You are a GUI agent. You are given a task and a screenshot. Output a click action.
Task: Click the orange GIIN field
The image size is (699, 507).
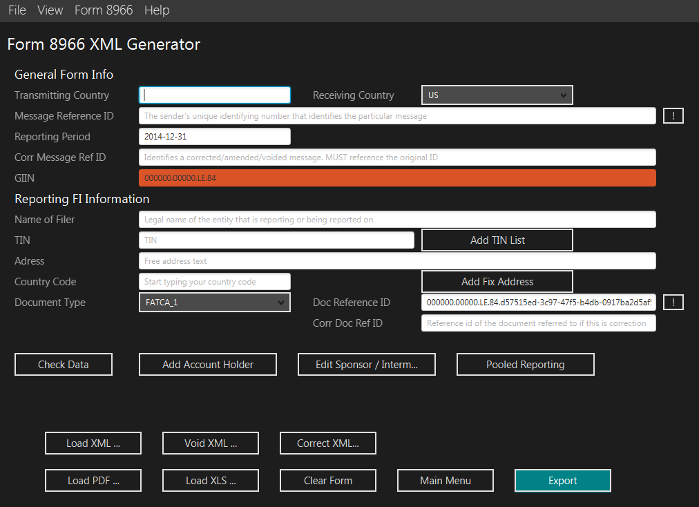coord(397,178)
